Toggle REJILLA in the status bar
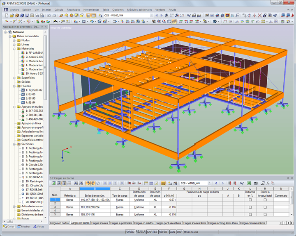Viewport: 296px width, 236px height. coord(141,231)
